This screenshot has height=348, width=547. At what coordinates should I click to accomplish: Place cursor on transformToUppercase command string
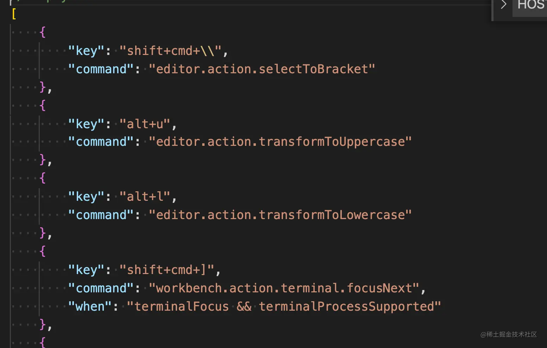click(280, 142)
